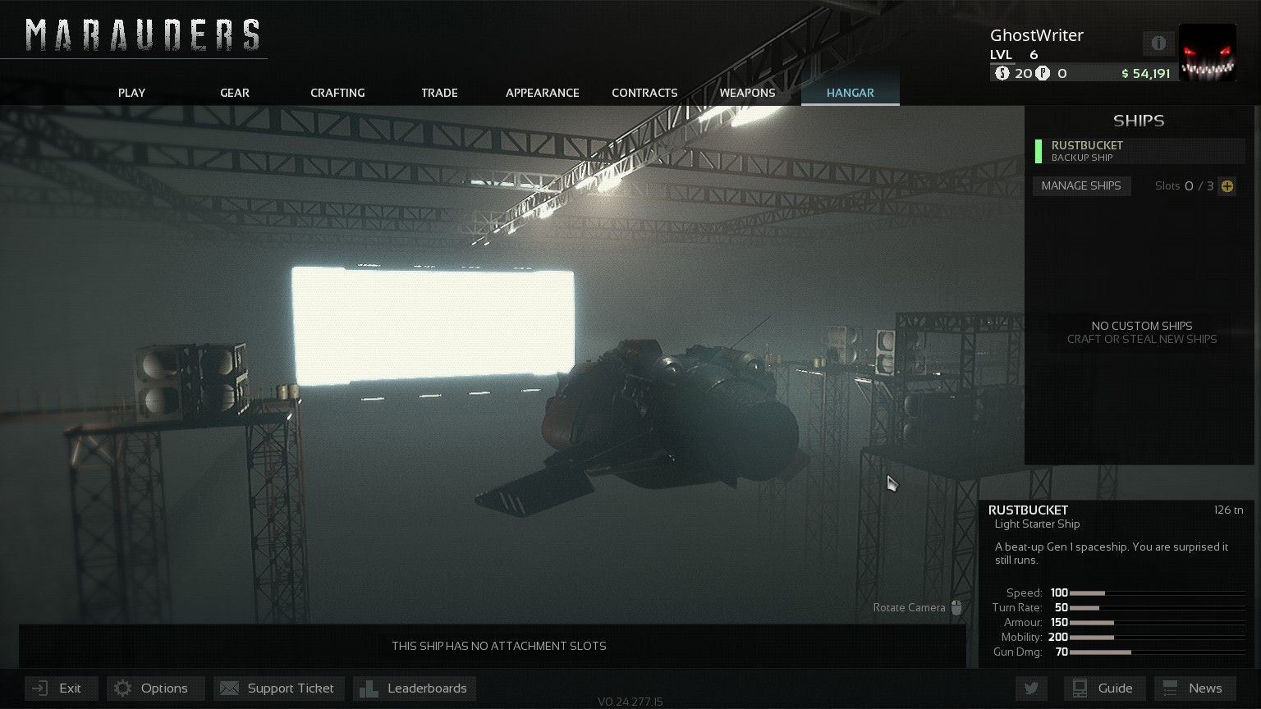1261x709 pixels.
Task: Click the player info icon
Action: [x=1158, y=43]
